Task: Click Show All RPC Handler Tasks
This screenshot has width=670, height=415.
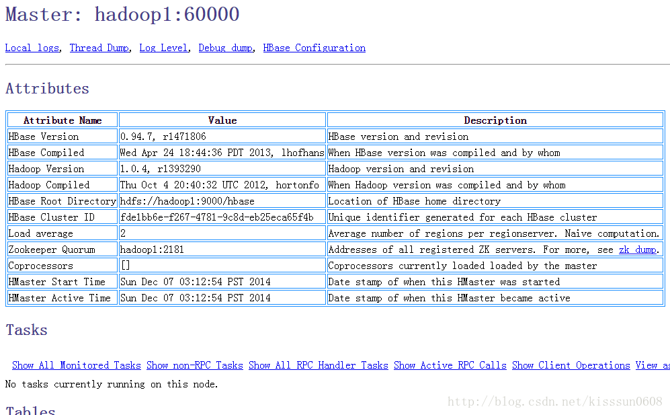Action: [x=319, y=365]
